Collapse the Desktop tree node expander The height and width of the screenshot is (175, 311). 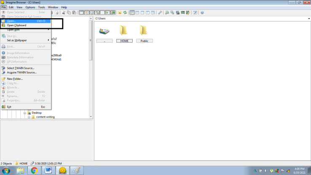point(25,113)
